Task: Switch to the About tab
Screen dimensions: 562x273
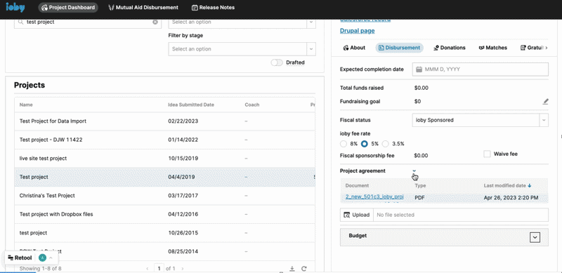Action: (x=354, y=48)
